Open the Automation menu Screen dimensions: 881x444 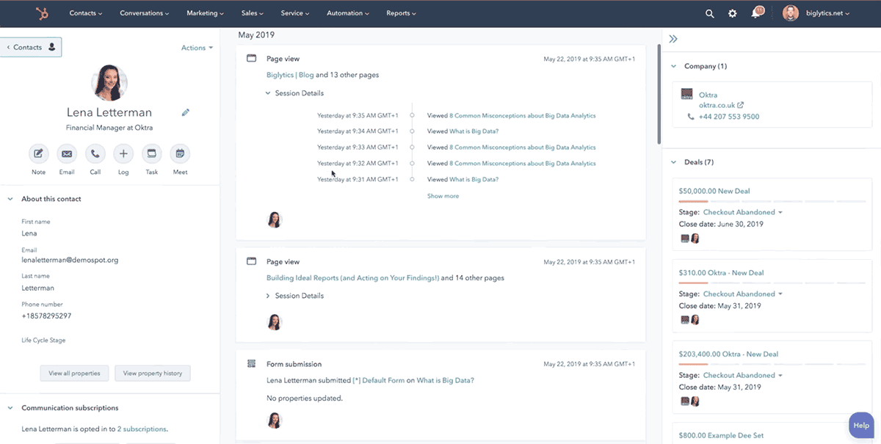tap(348, 13)
